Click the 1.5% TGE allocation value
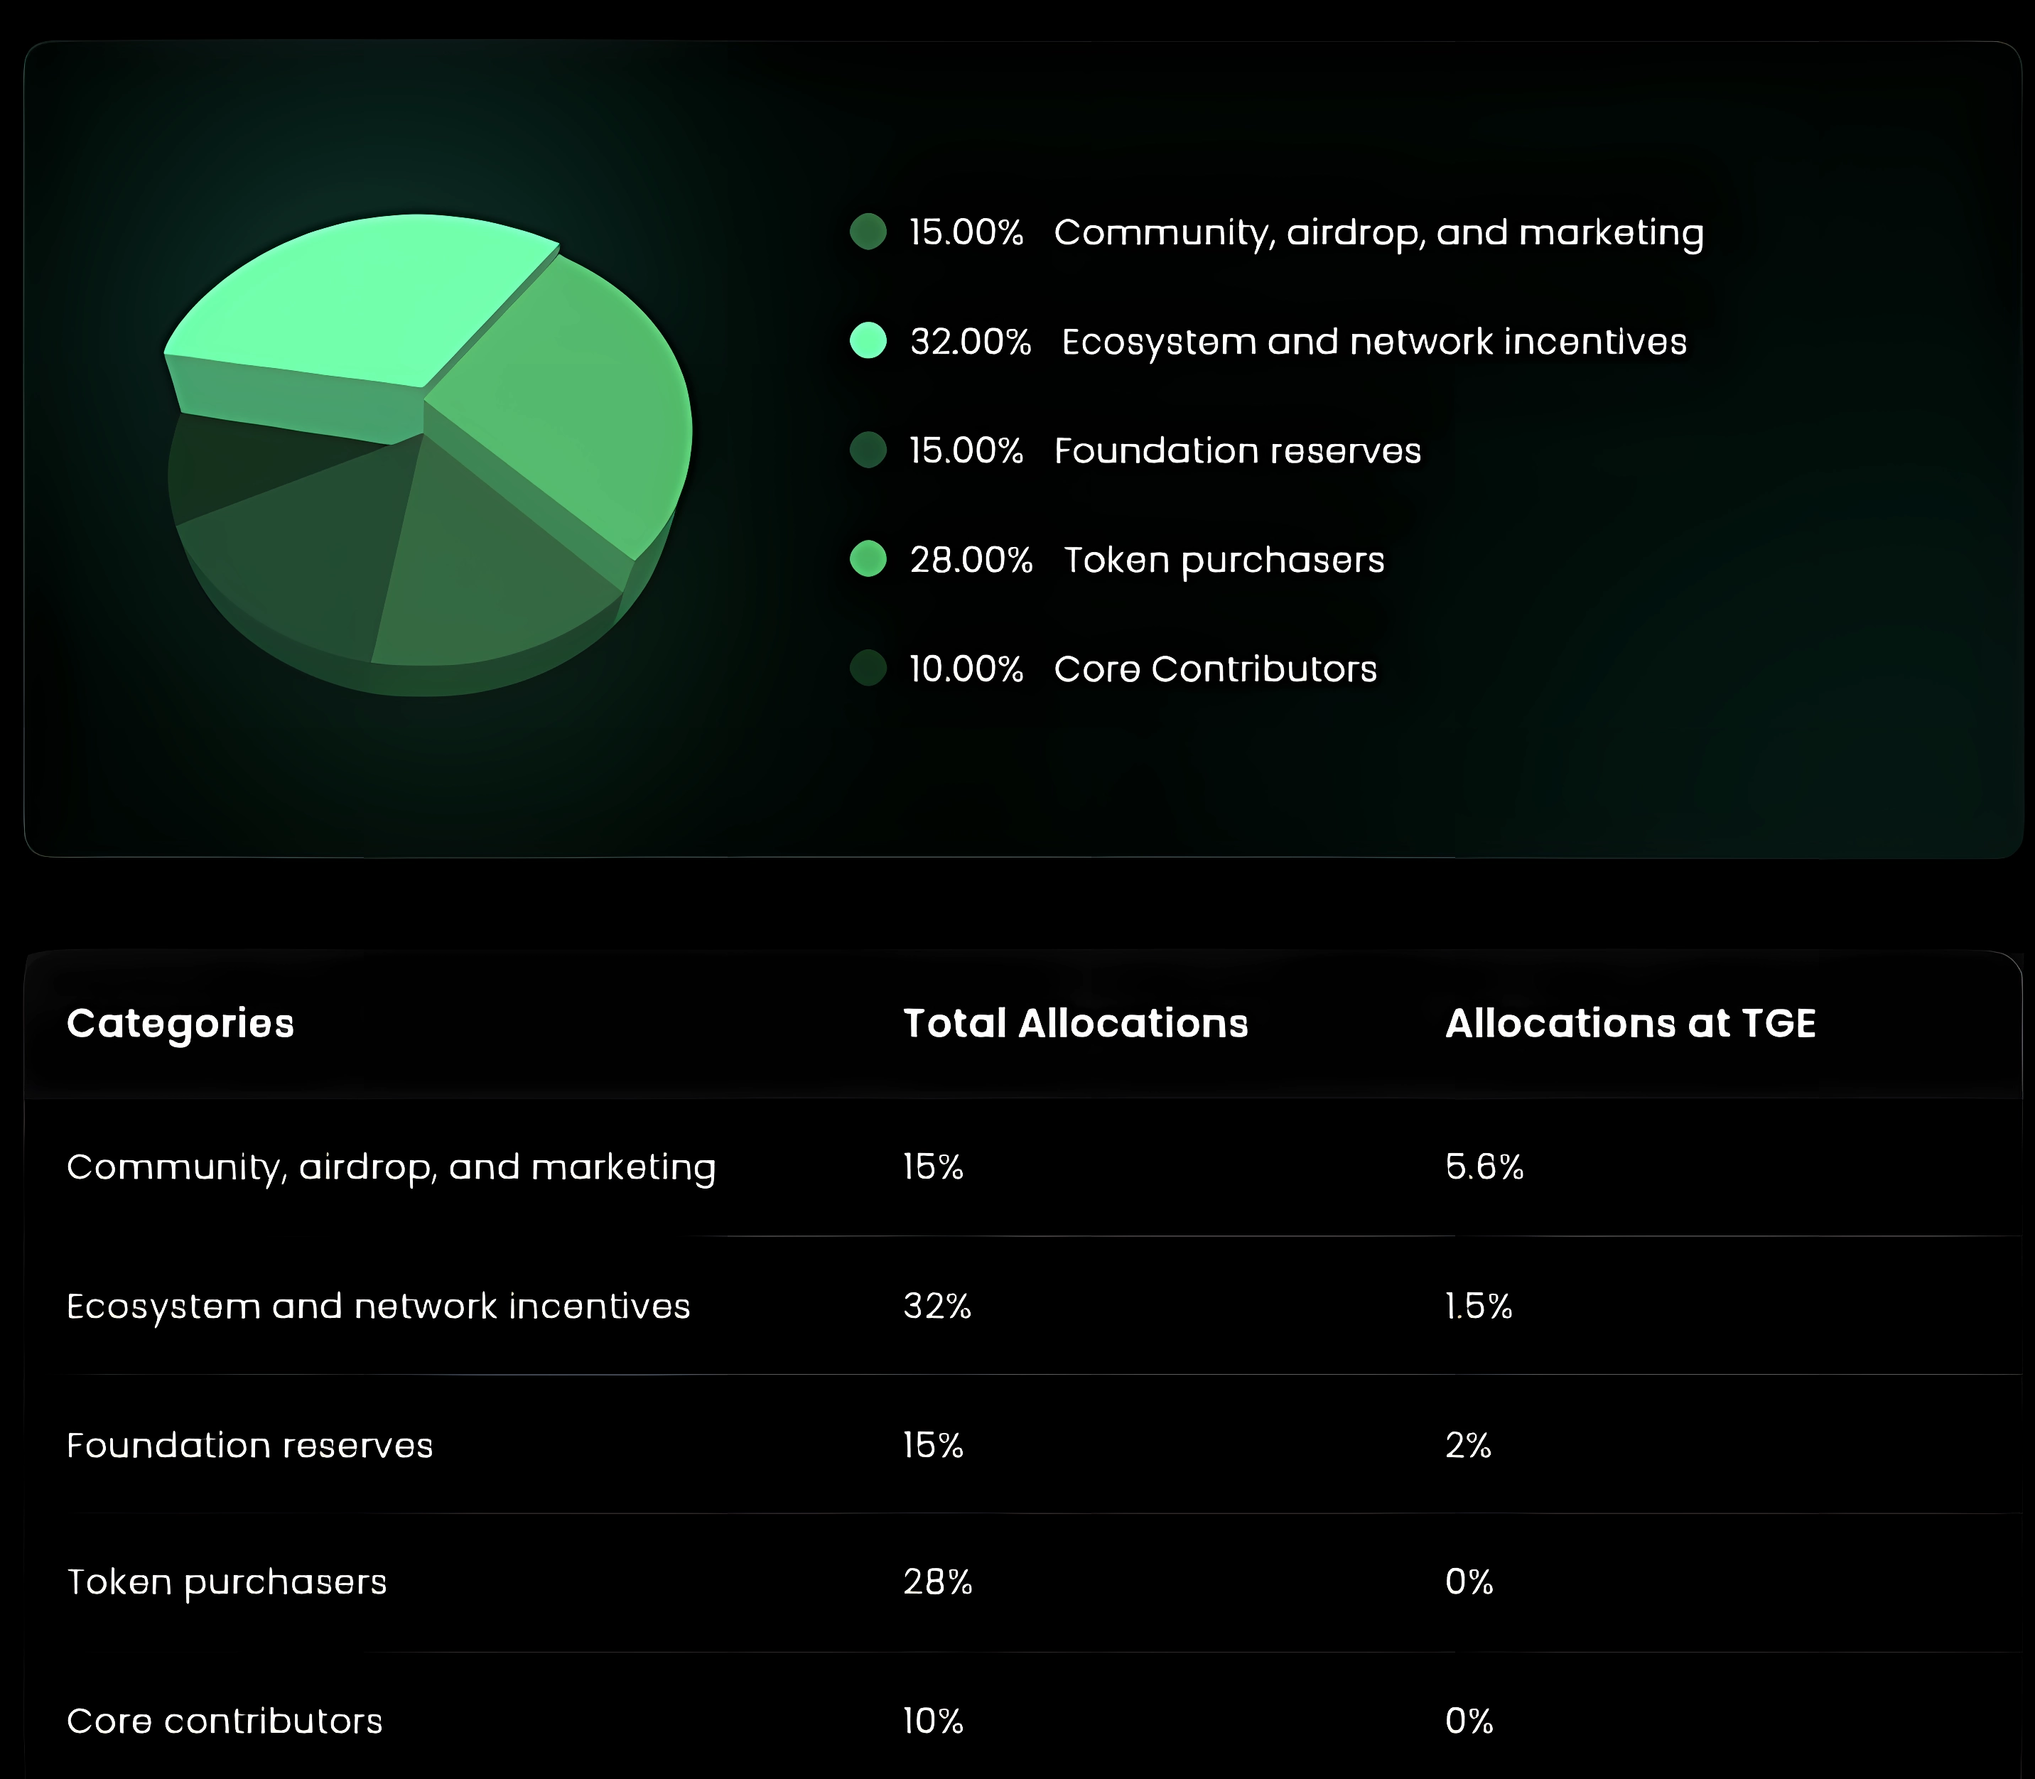Viewport: 2035px width, 1779px height. 1479,1305
